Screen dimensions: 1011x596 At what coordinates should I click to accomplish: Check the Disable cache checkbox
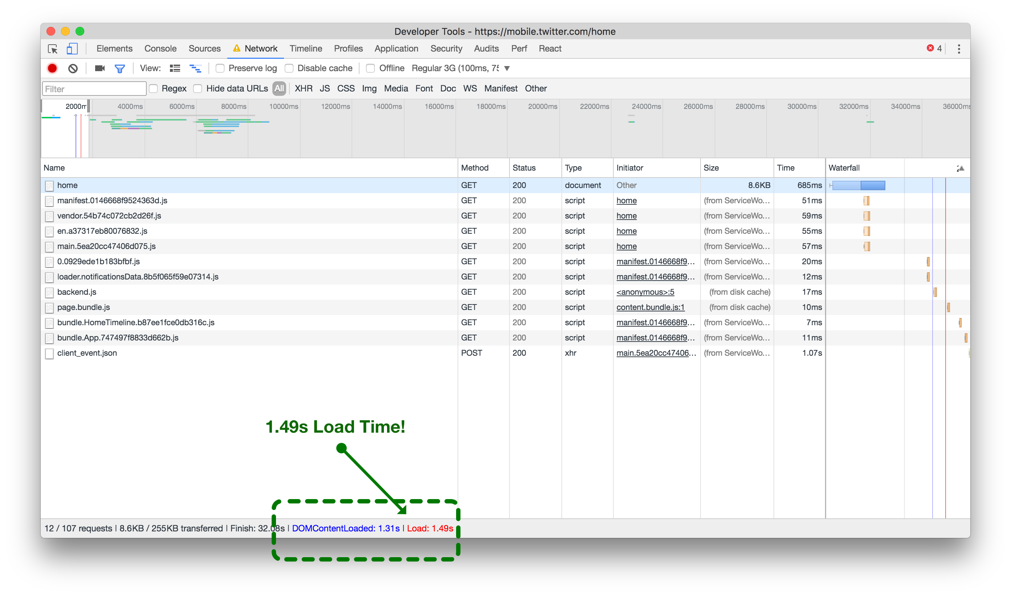point(289,68)
